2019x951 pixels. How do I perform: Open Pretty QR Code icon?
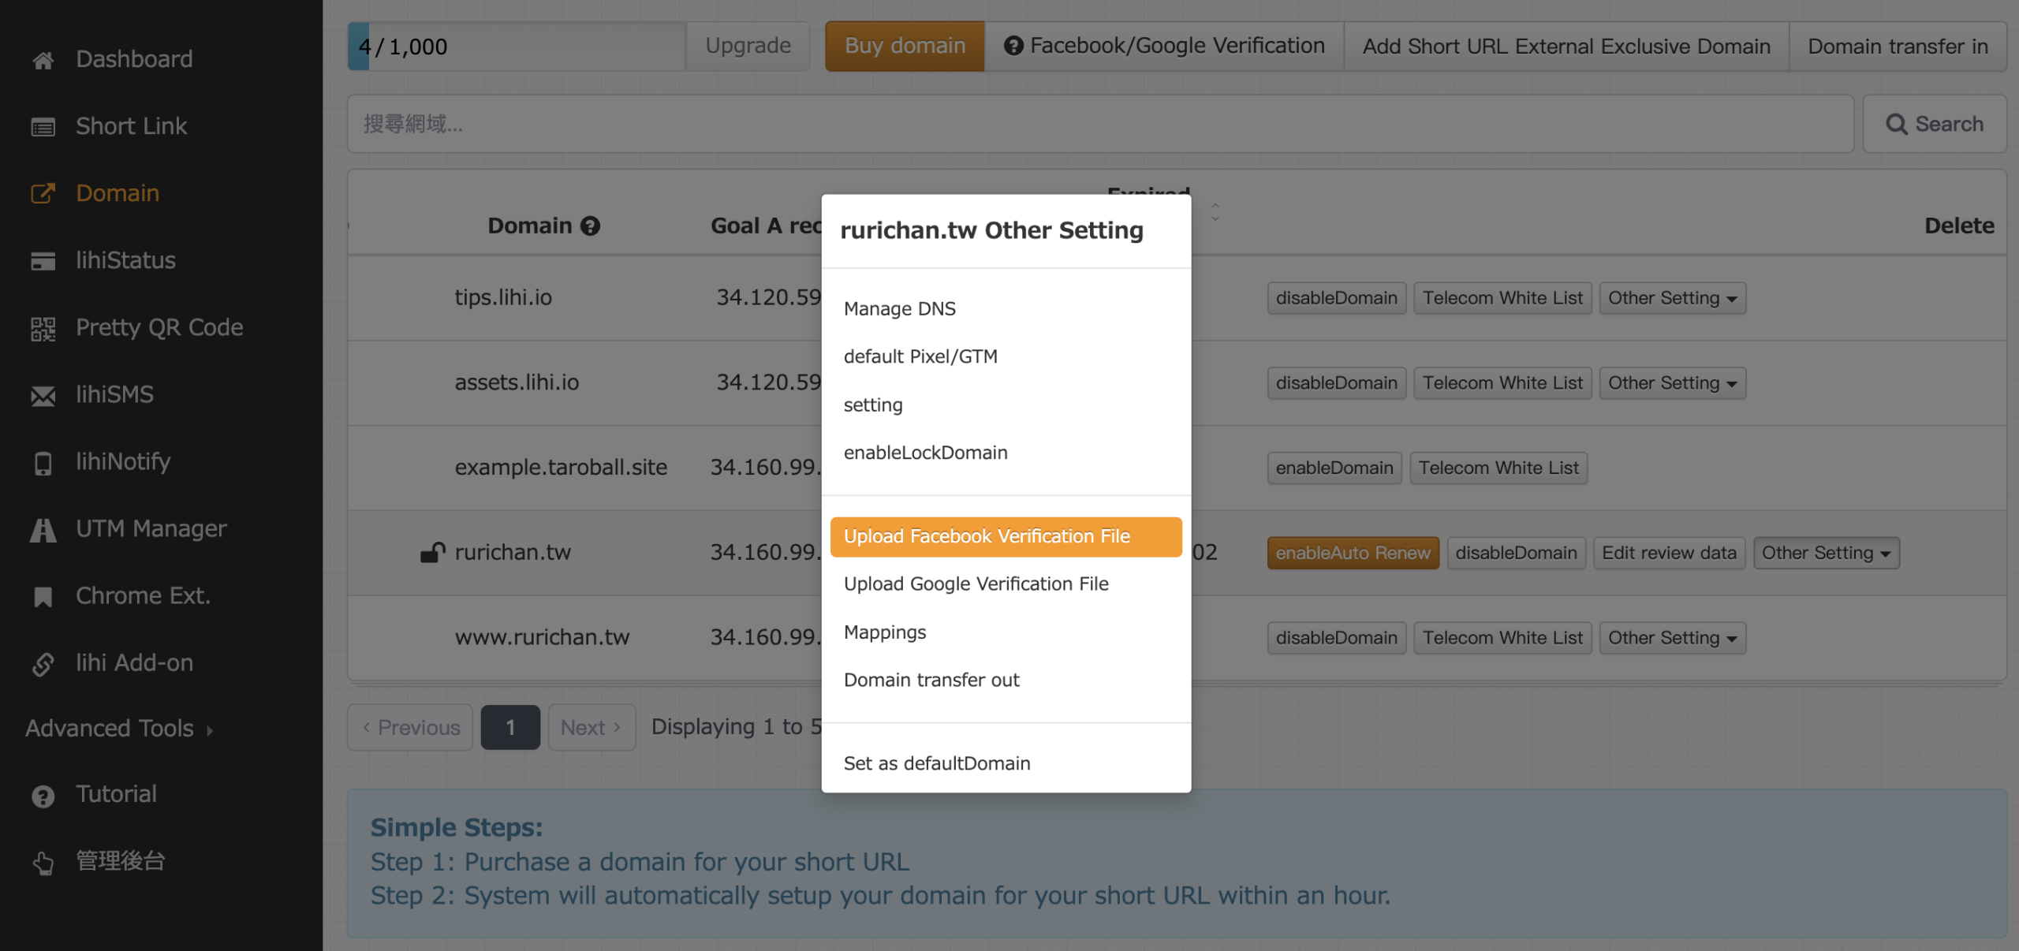click(43, 328)
